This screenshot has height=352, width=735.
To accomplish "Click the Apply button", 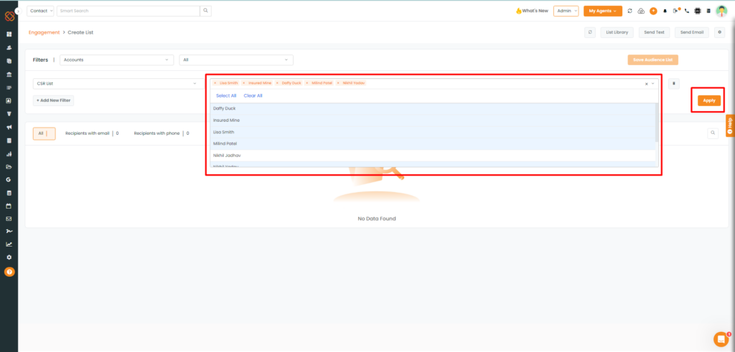I will coord(708,100).
